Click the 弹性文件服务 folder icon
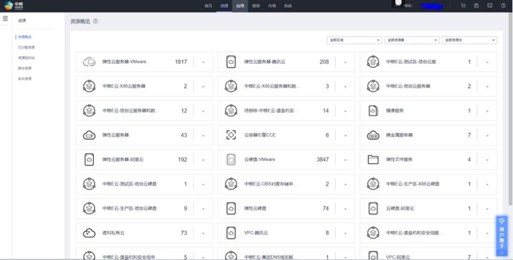The image size is (513, 260). tap(373, 160)
